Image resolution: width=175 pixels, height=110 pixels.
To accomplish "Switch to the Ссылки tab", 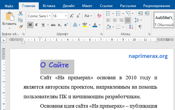I will (x=106, y=6).
